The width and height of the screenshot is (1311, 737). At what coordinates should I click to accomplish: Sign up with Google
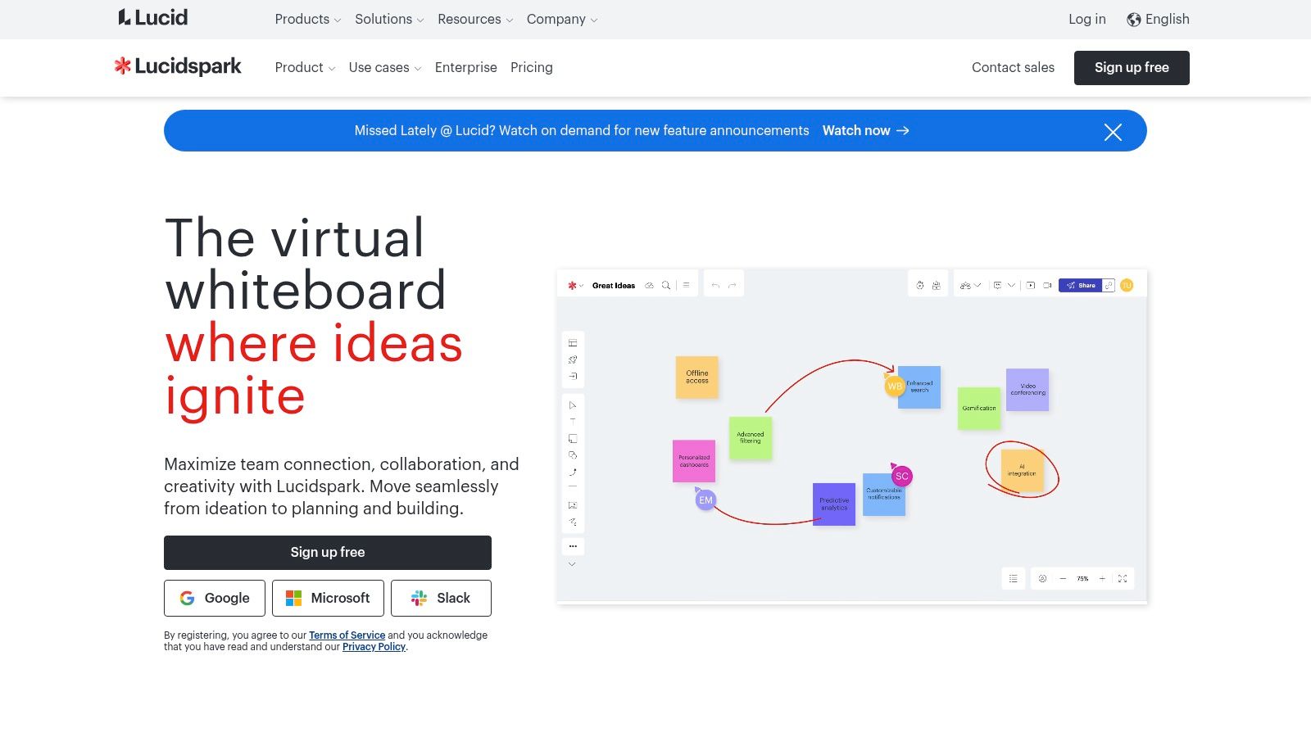tap(215, 598)
